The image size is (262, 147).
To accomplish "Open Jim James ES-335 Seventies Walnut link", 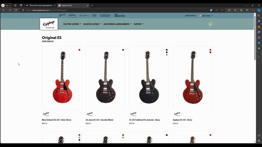I will click(x=99, y=120).
